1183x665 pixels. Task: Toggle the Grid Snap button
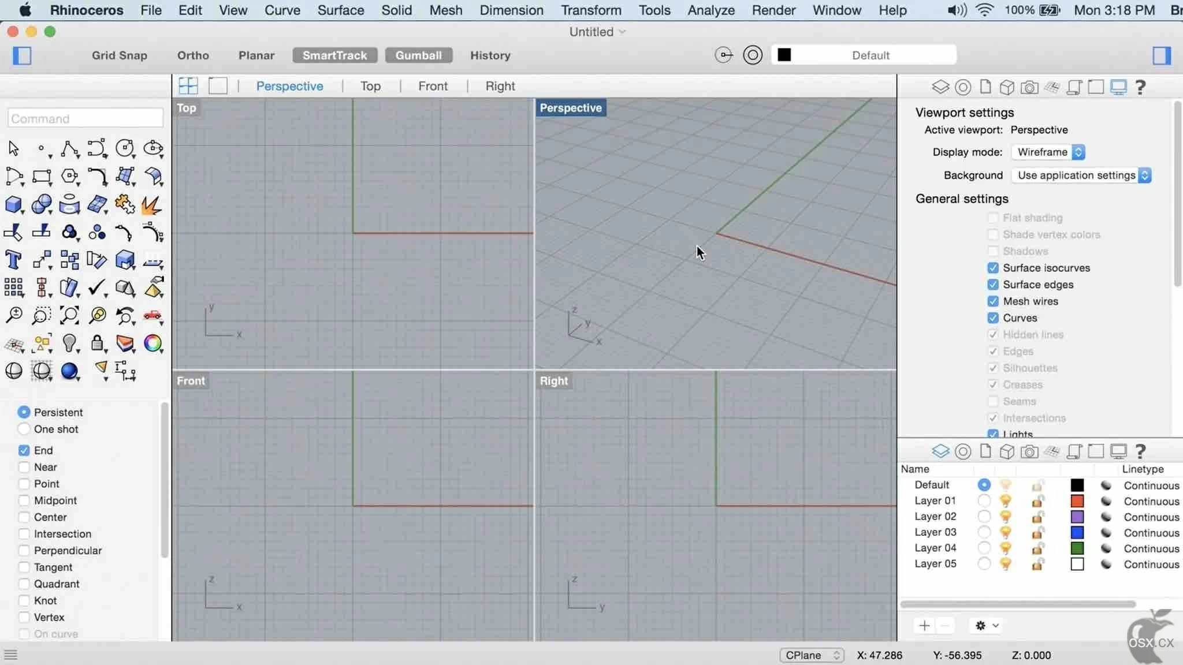[120, 55]
